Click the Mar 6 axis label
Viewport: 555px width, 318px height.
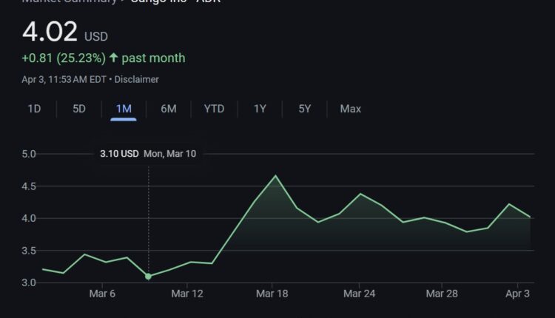click(x=102, y=294)
